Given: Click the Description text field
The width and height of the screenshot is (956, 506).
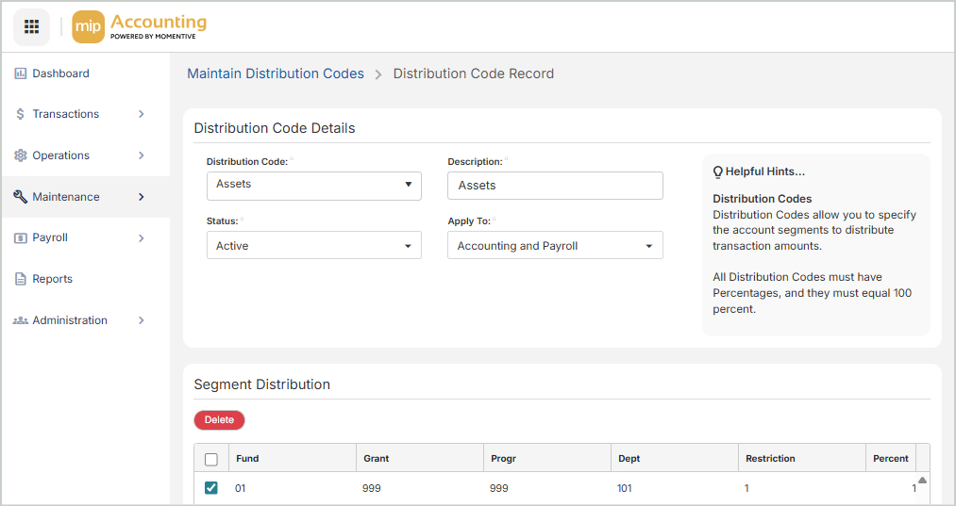Looking at the screenshot, I should (x=555, y=186).
